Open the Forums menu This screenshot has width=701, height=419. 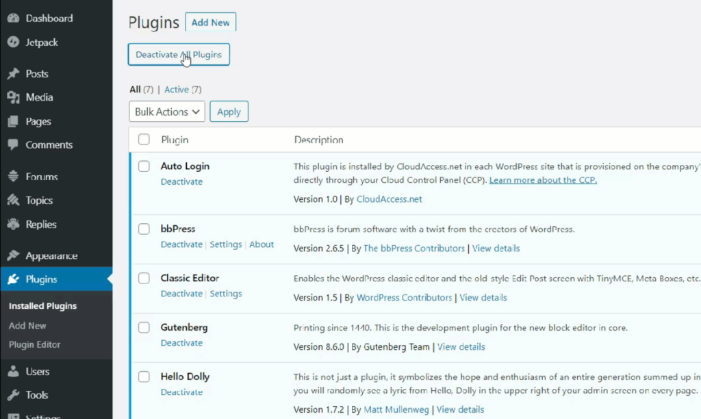pos(42,177)
